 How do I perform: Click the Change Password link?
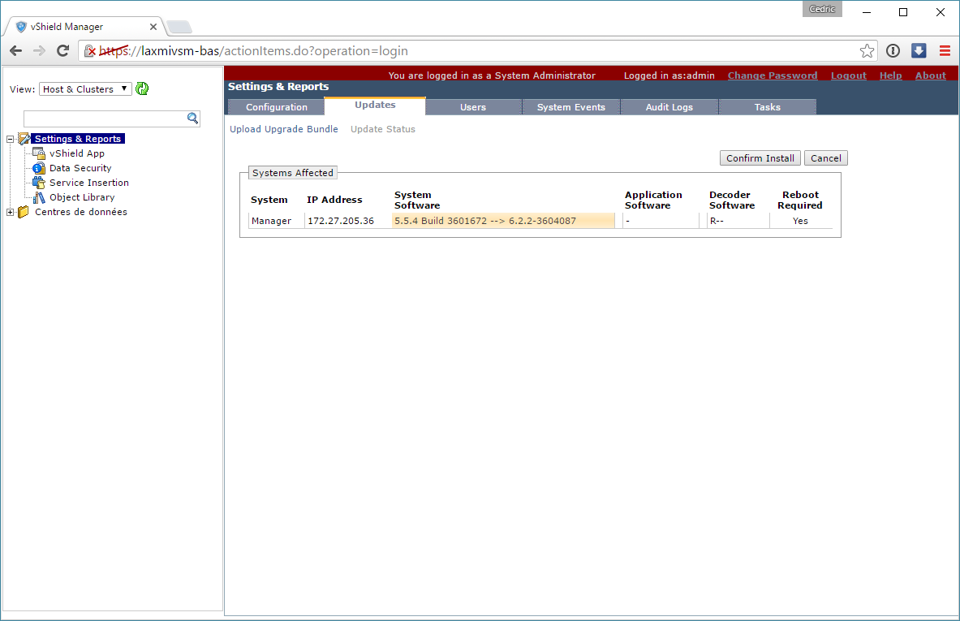tap(772, 75)
